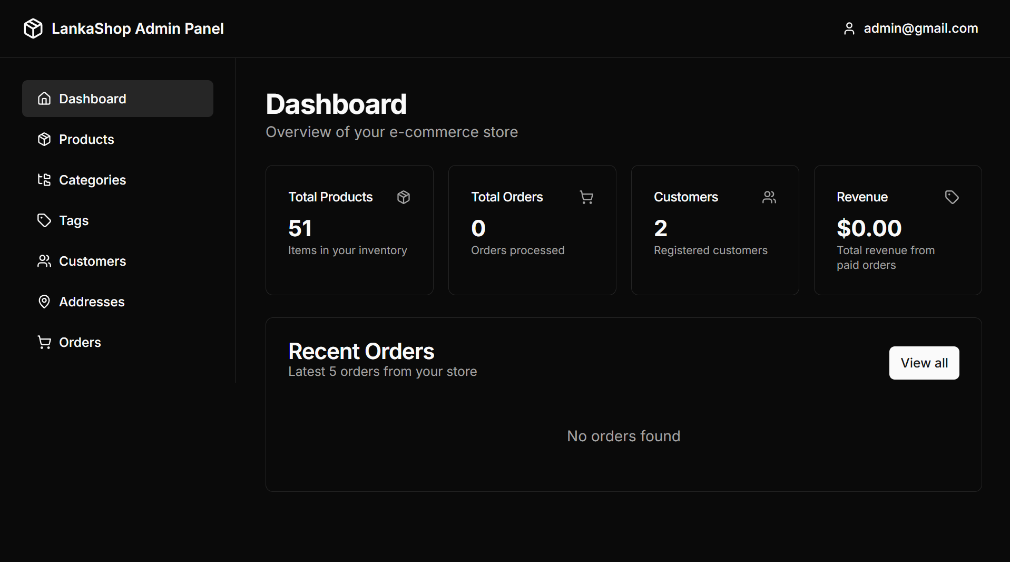Screen dimensions: 1010x562
Task: Click the category tree icon in sidebar
Action: [44, 180]
